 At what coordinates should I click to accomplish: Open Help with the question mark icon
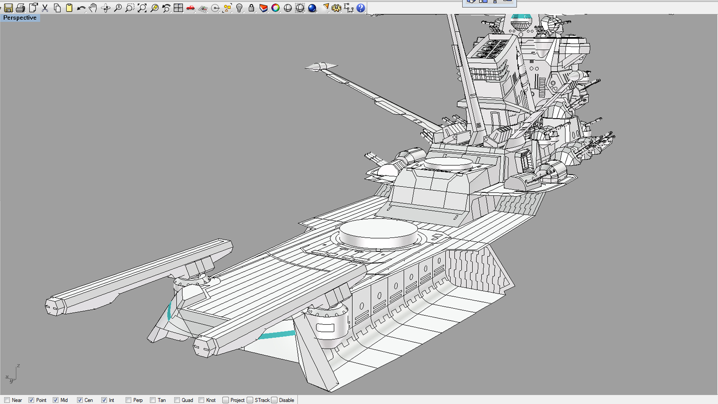click(x=361, y=8)
